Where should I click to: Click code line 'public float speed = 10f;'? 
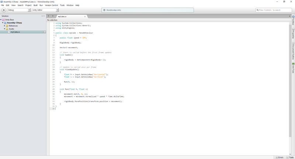[x=73, y=38]
